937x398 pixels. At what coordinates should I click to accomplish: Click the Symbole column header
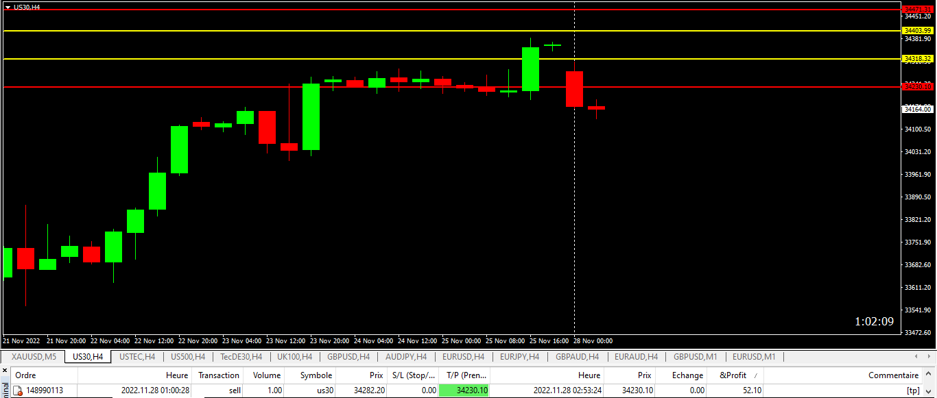click(316, 375)
